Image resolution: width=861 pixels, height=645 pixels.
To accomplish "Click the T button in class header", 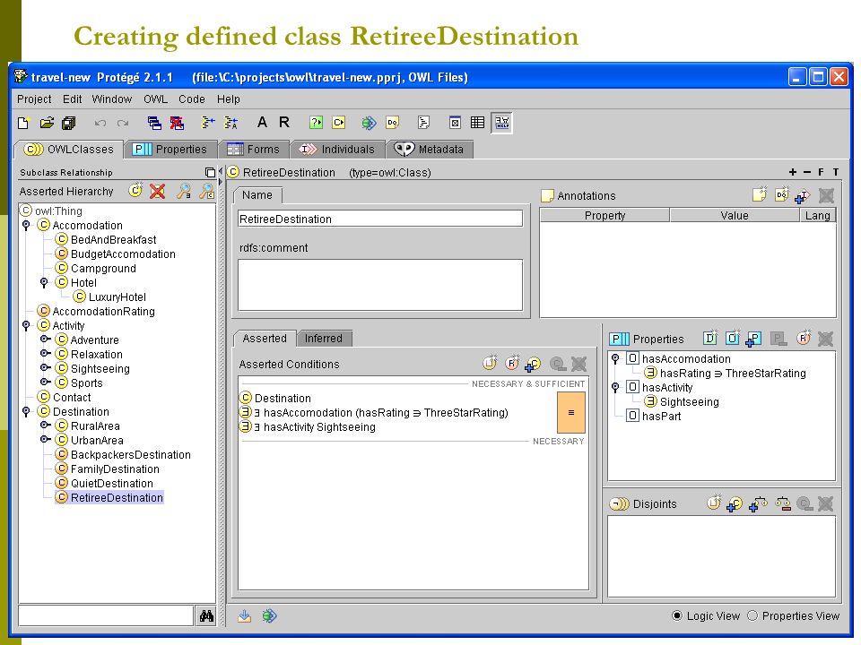I will [x=836, y=172].
